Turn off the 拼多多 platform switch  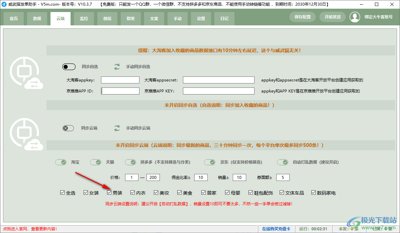tap(130, 162)
